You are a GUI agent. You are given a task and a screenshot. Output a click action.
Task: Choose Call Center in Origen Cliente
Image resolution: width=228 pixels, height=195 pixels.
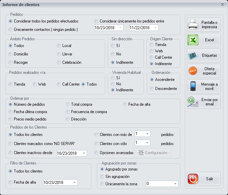pyautogui.click(x=152, y=57)
